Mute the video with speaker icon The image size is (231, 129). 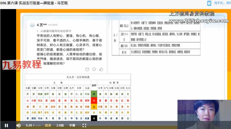click(18, 125)
